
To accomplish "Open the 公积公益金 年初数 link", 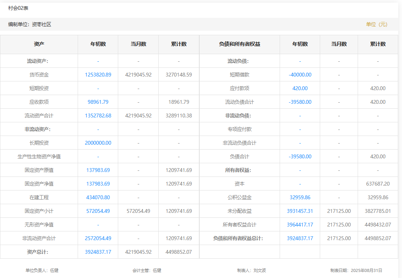I will click(300, 197).
